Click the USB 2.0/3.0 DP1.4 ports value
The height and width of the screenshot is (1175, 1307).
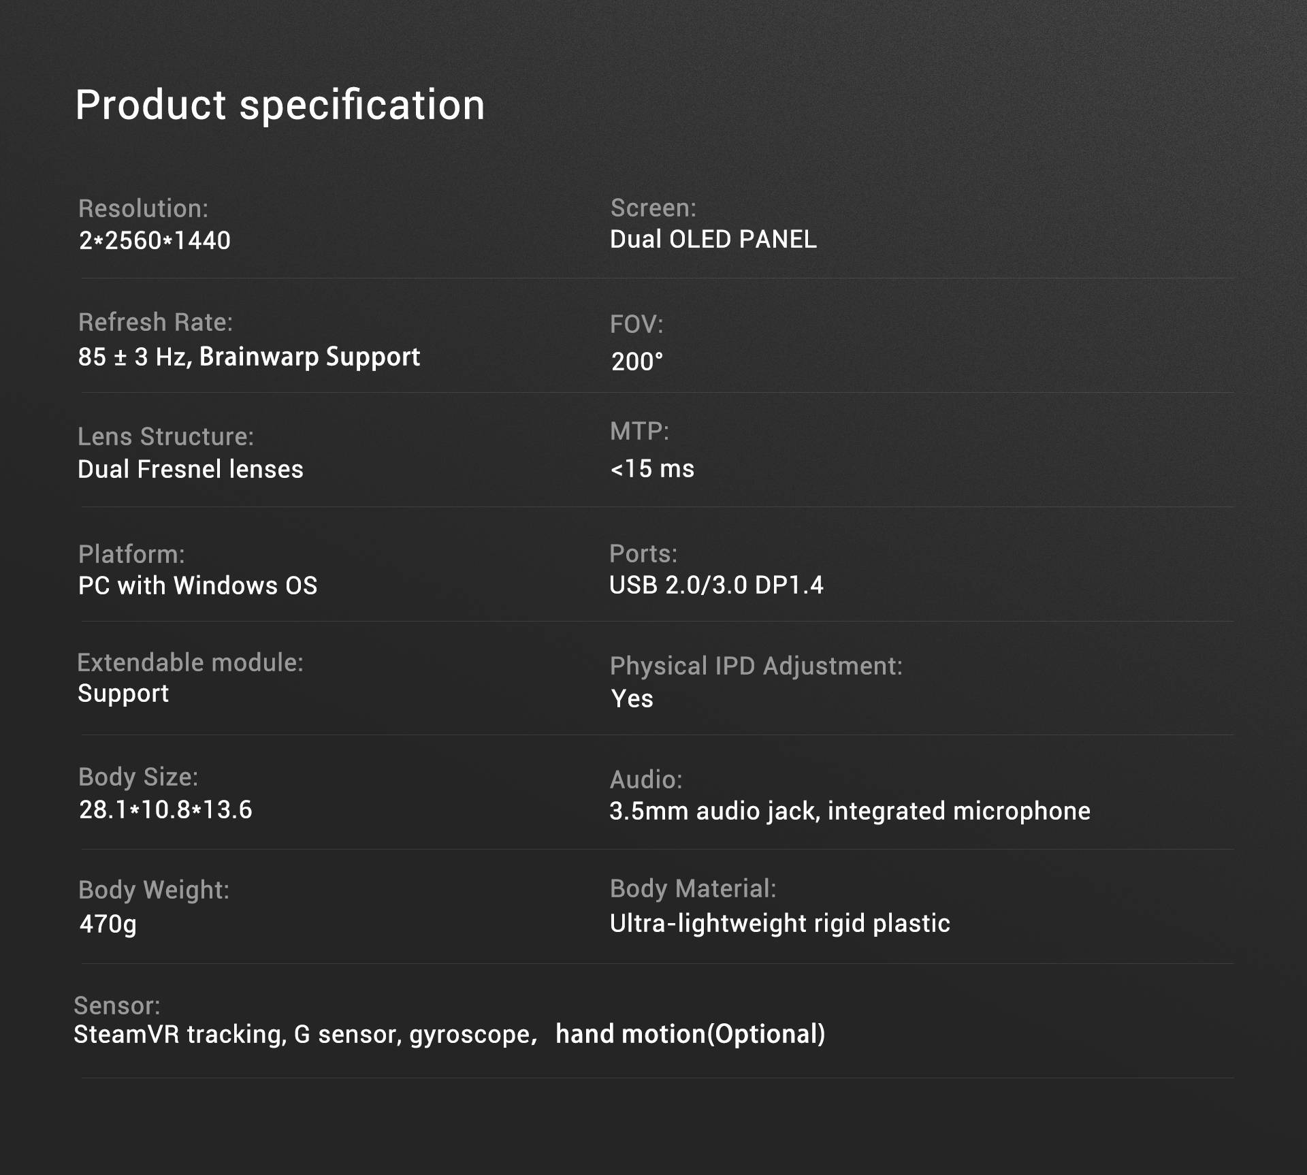(x=716, y=585)
